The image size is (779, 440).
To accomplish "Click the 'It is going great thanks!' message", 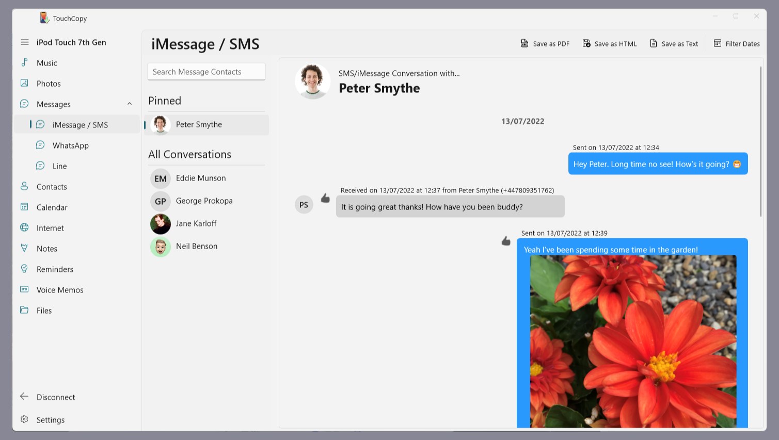I will coord(450,207).
